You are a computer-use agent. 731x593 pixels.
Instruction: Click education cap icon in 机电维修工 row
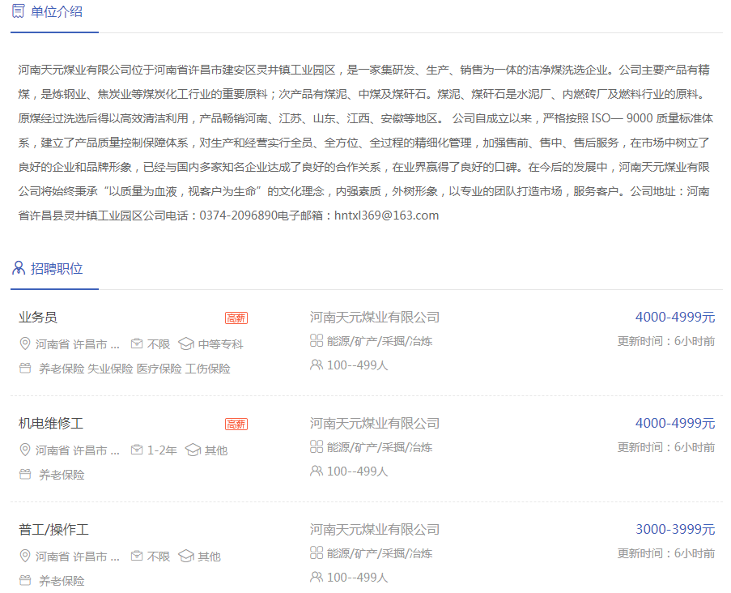[x=193, y=450]
